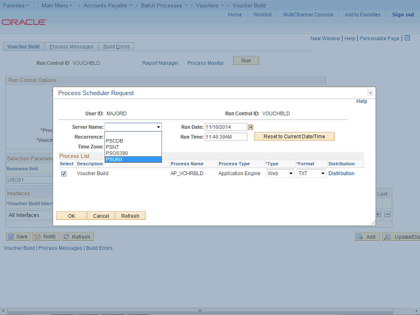Uncheck the Voucher Build select checkbox

click(x=64, y=173)
